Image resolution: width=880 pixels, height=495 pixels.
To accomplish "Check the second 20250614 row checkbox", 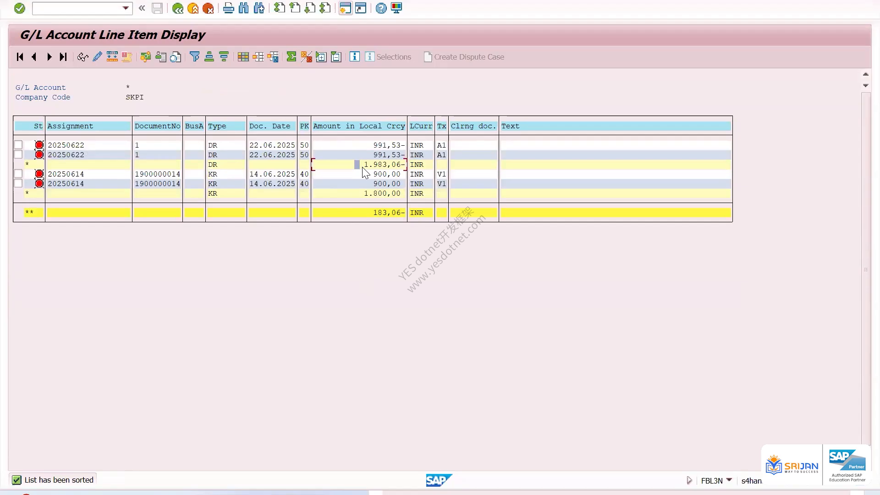I will 18,183.
